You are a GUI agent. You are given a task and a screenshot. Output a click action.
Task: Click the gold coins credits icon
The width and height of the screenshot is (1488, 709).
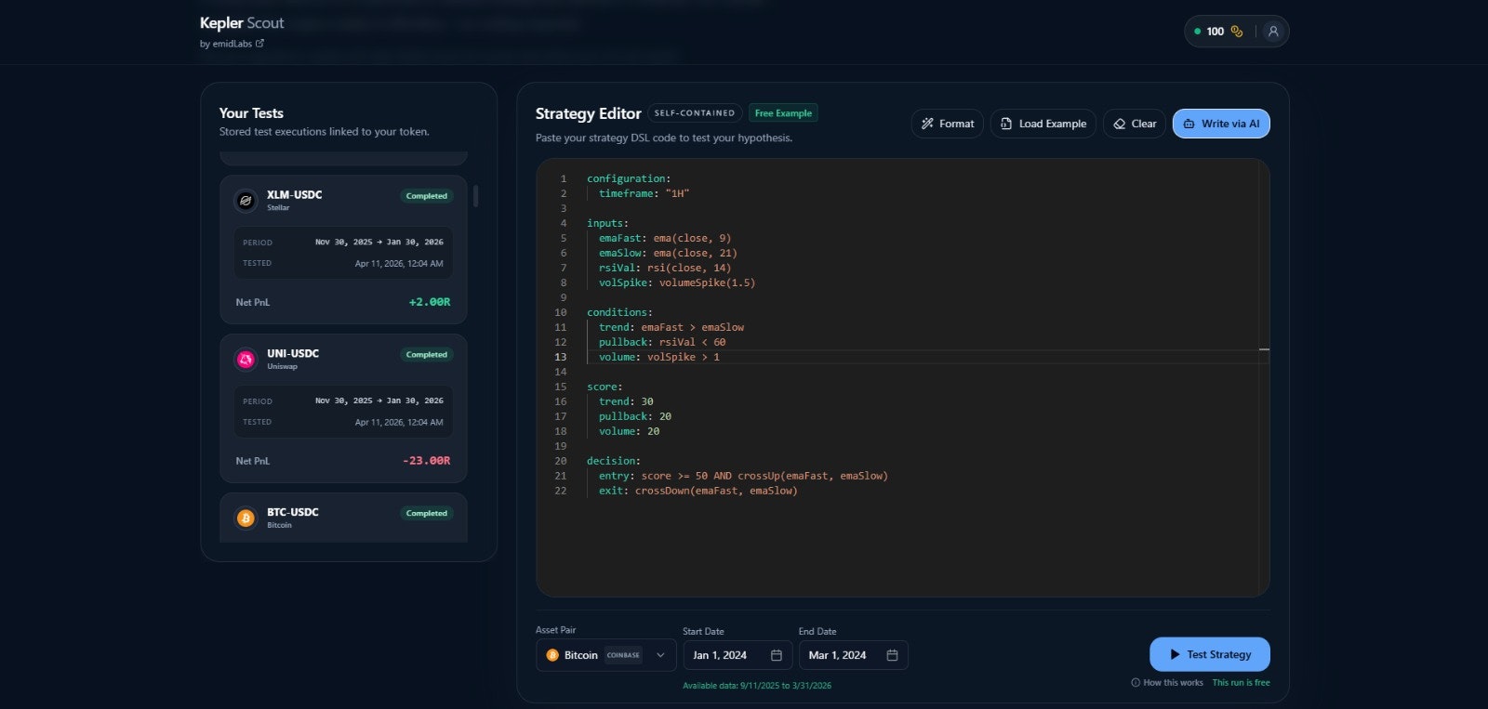(1237, 32)
